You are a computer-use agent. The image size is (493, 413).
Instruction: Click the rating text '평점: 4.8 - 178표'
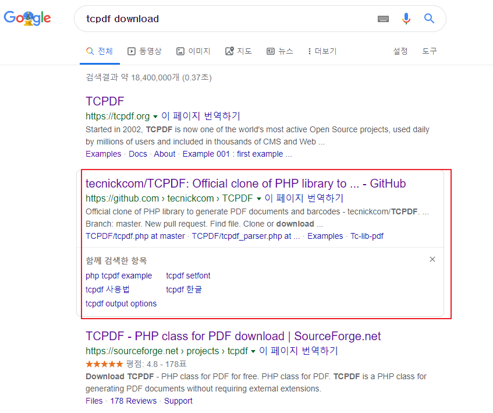[156, 364]
